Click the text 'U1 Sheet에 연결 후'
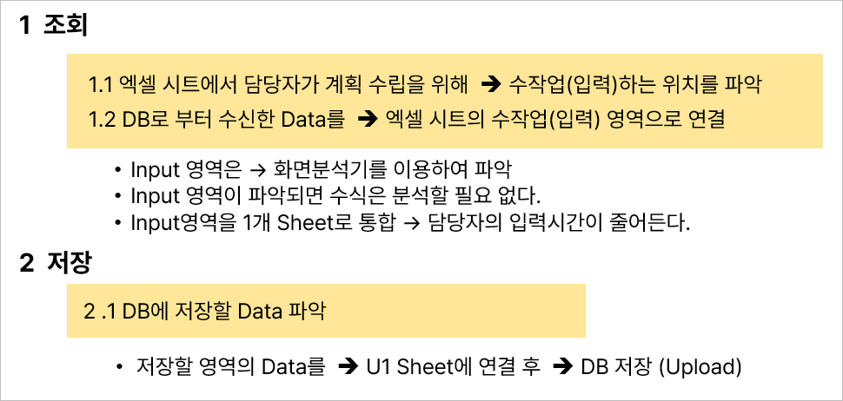 click(x=453, y=367)
